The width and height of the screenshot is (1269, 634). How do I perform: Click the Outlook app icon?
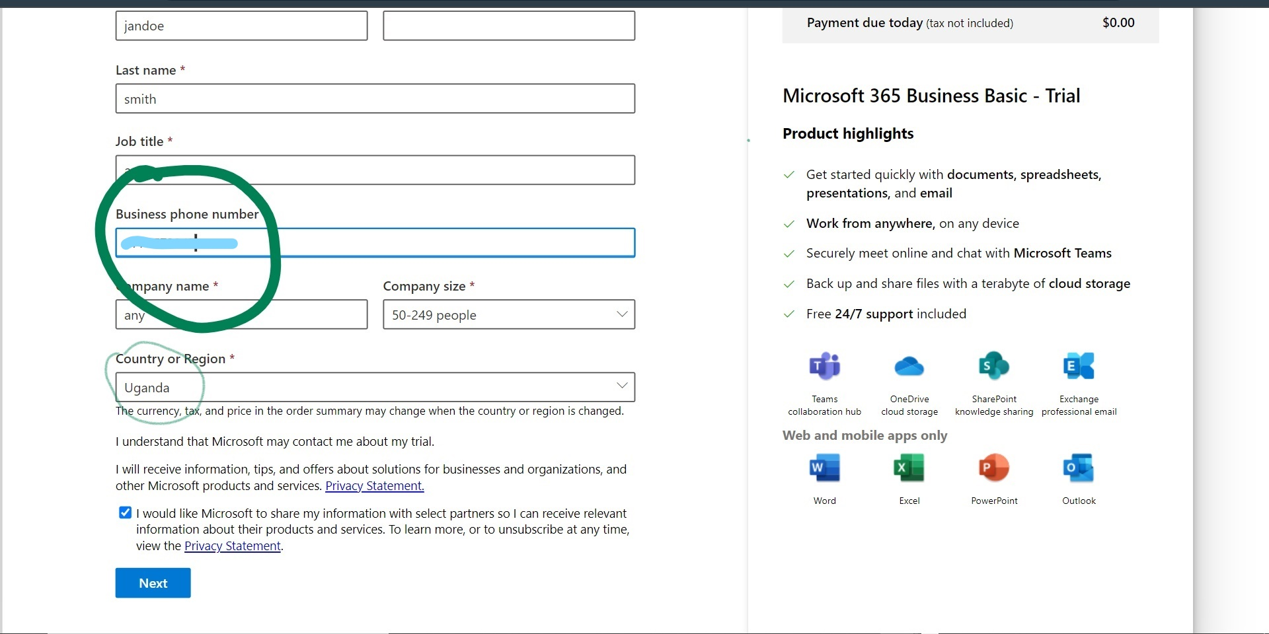1079,468
